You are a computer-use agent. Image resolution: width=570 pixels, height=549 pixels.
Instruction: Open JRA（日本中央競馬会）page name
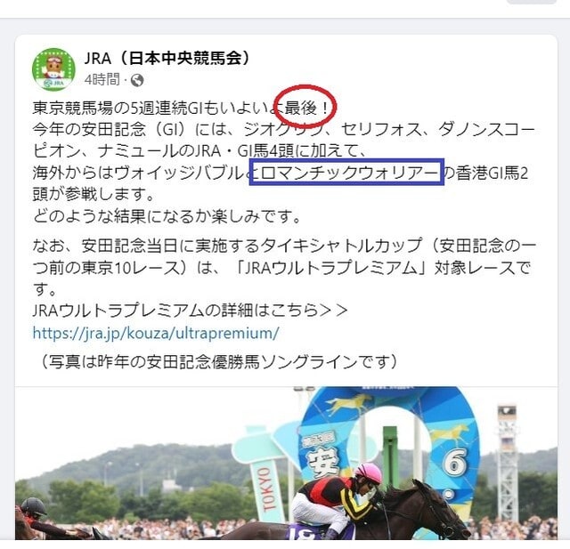pyautogui.click(x=167, y=58)
